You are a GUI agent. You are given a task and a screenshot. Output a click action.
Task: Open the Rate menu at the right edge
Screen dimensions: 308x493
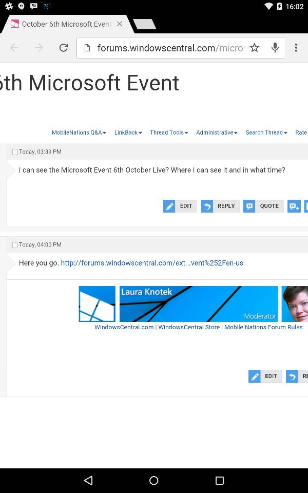pyautogui.click(x=301, y=132)
